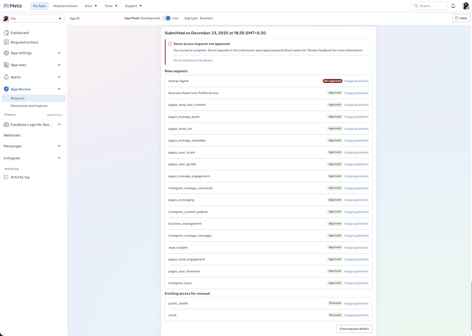Select My Apps tab

coord(39,6)
